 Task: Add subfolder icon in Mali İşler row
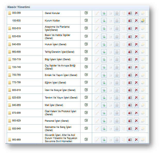click(104, 105)
